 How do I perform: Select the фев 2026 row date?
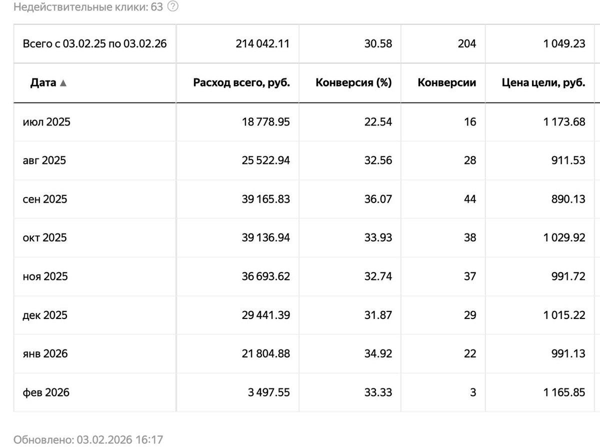coord(46,392)
